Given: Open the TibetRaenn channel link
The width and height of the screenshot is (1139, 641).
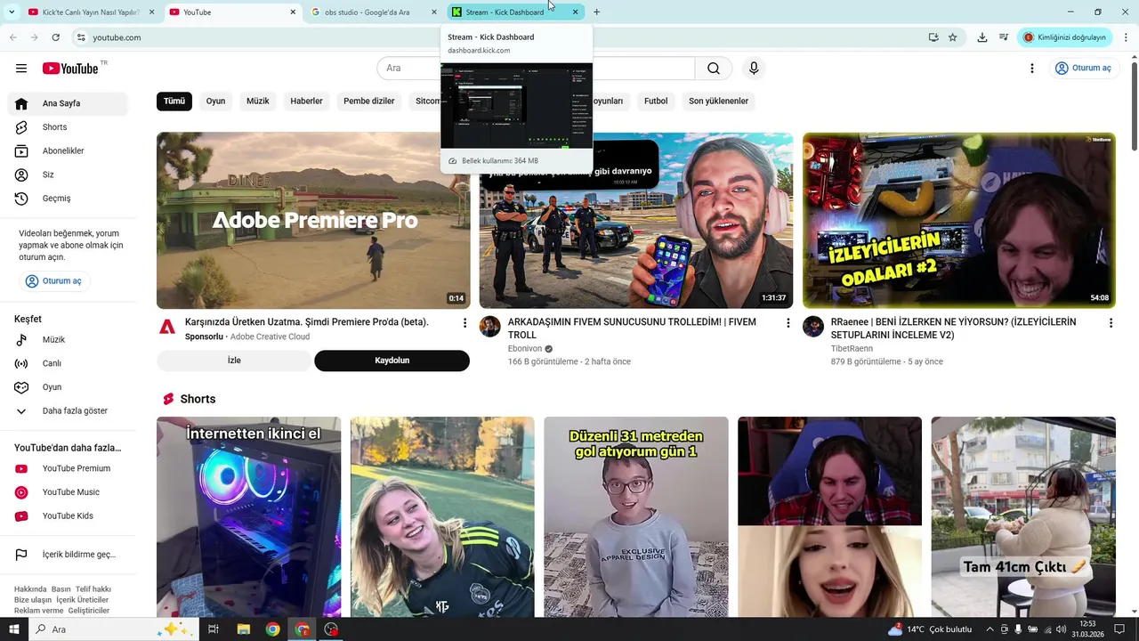Looking at the screenshot, I should (x=852, y=349).
